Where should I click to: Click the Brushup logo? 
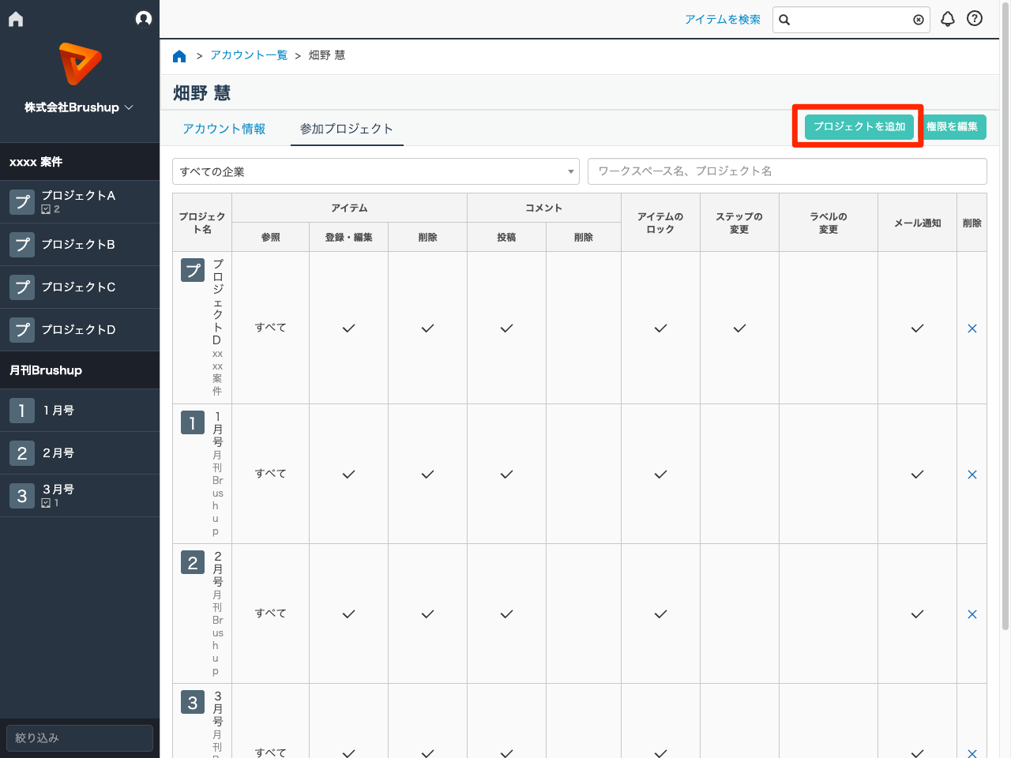[80, 64]
